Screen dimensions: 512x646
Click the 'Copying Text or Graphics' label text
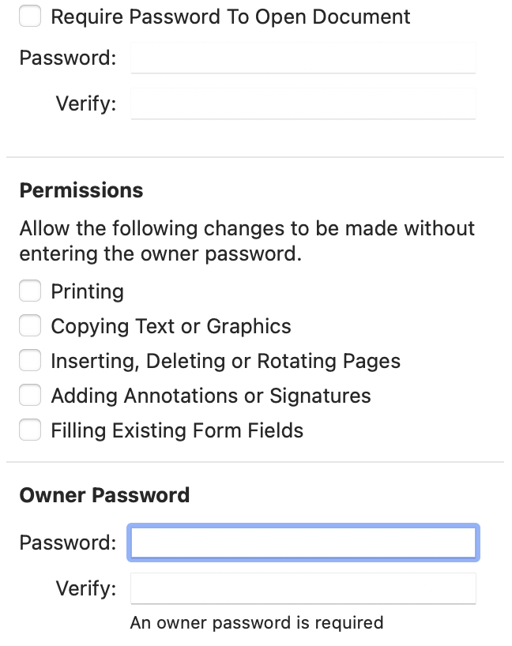click(171, 326)
